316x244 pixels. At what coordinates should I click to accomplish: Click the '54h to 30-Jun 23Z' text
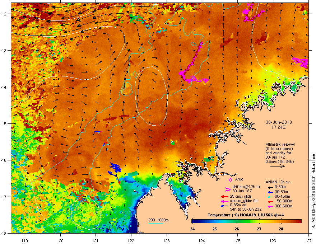pos(246,209)
